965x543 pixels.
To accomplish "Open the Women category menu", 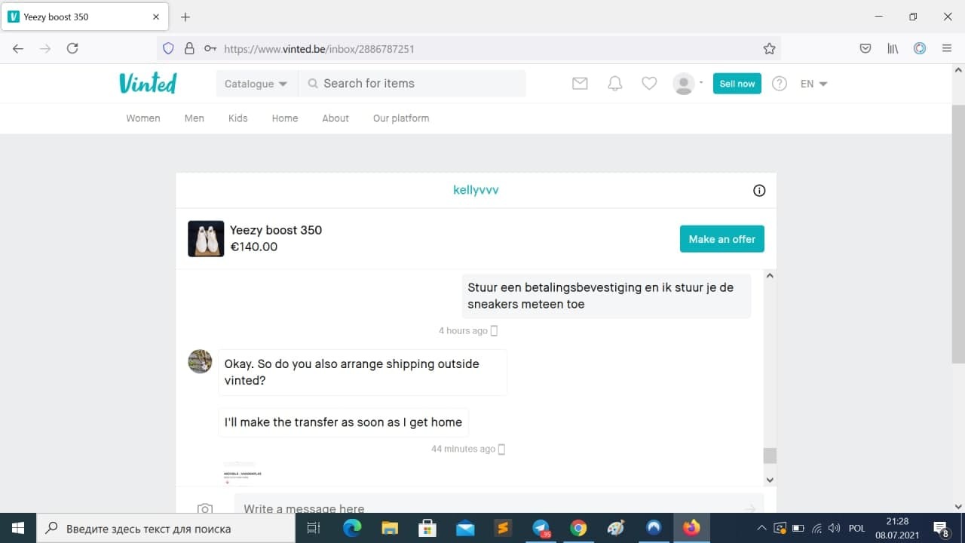I will tap(143, 118).
